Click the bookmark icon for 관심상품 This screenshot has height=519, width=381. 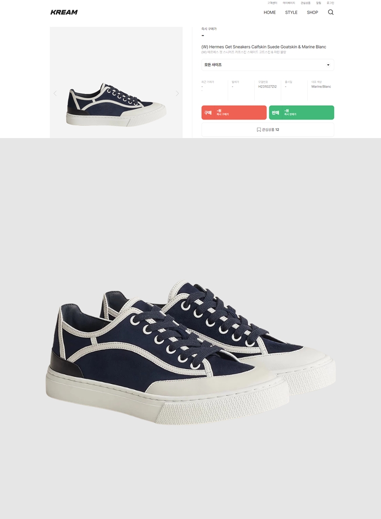click(x=259, y=130)
